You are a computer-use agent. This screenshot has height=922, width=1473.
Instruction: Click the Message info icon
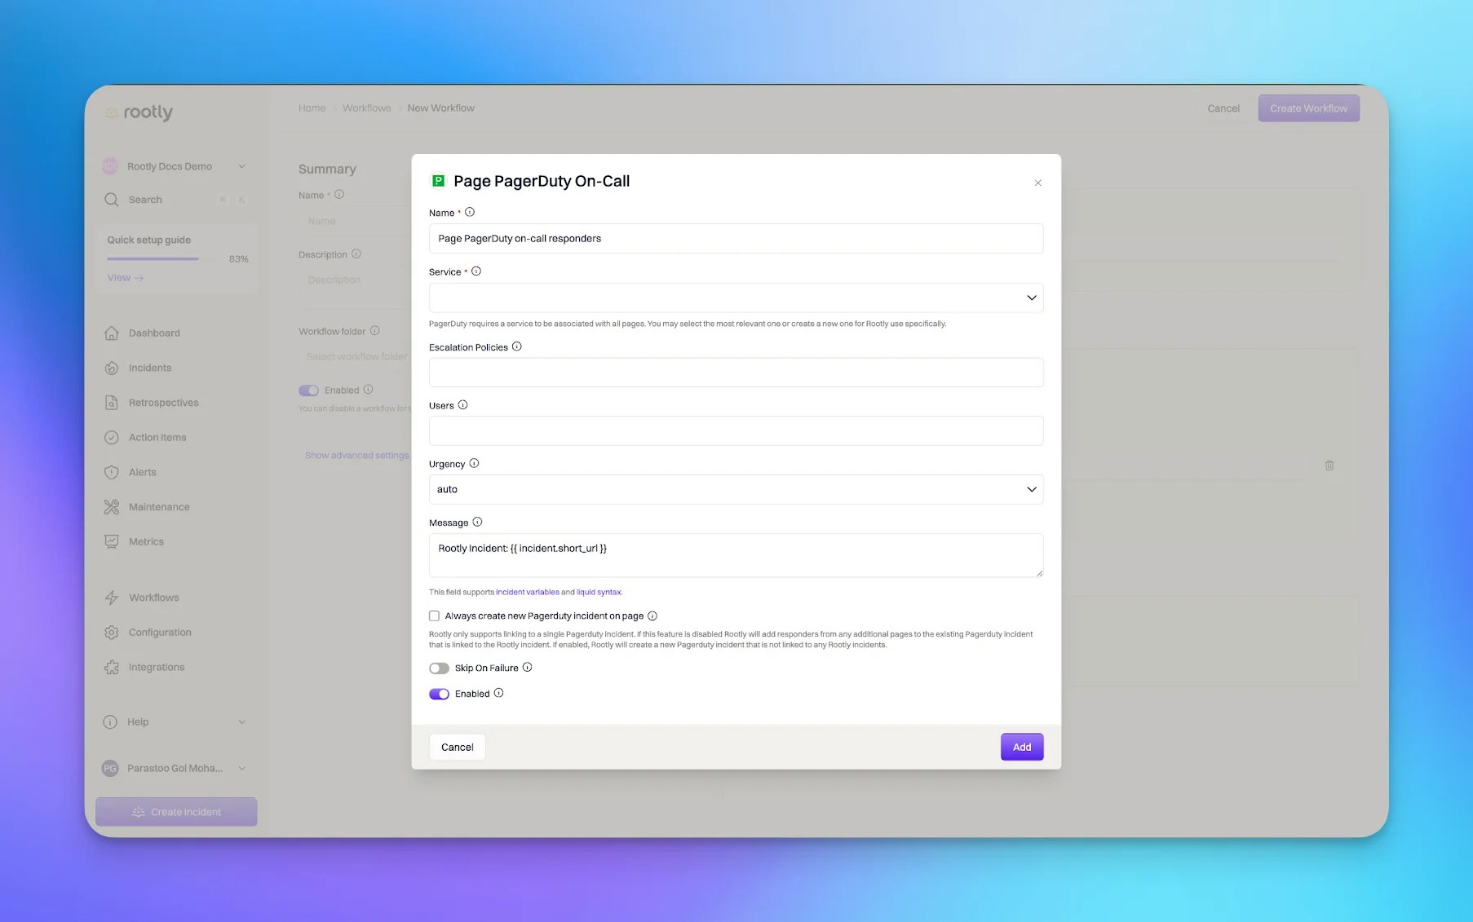(477, 522)
